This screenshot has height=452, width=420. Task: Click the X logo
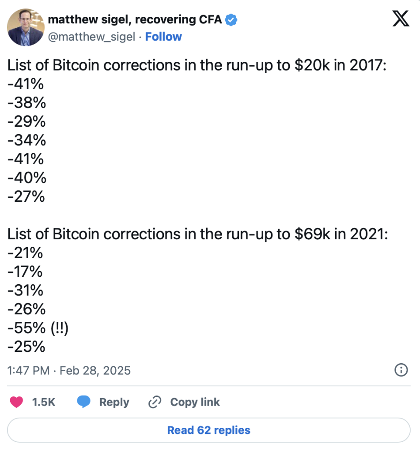pos(400,20)
